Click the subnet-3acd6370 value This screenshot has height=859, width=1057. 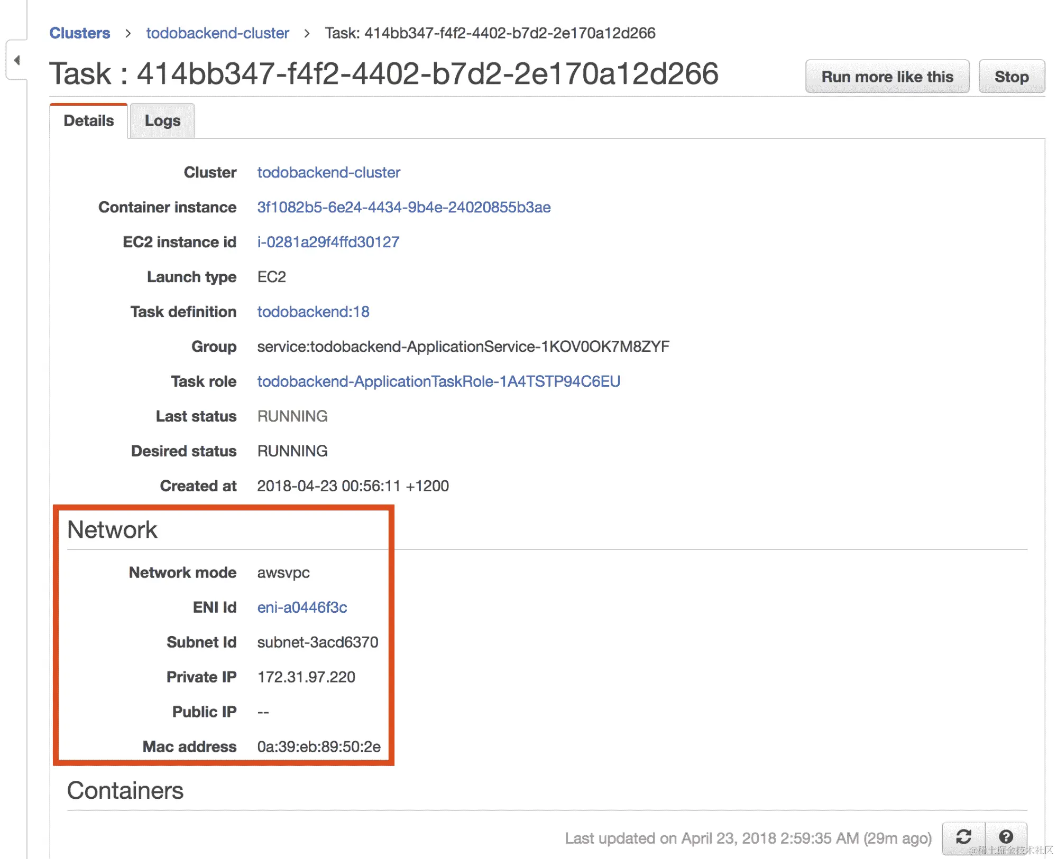tap(317, 642)
